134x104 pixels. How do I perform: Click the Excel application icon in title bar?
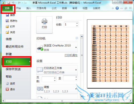click(3, 3)
